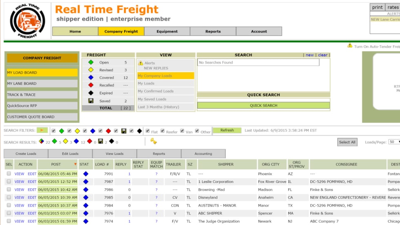Click the orange arrow beside Search Filters

coord(42,130)
